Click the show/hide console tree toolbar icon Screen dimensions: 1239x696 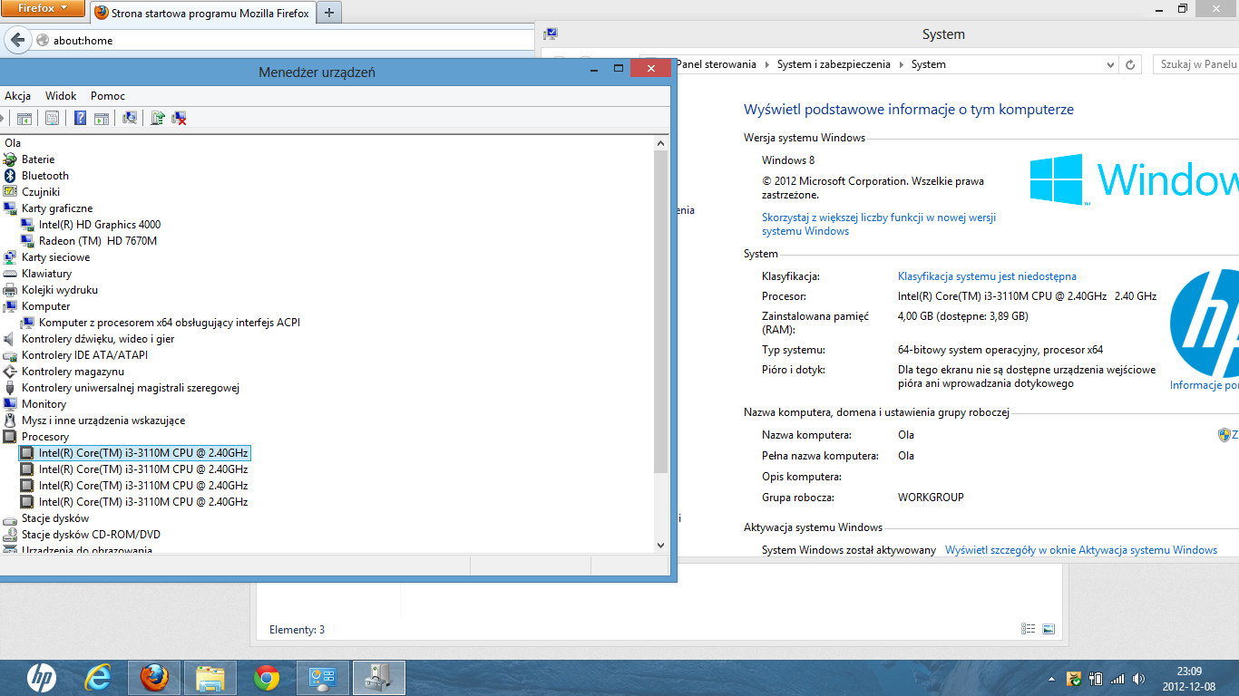click(24, 118)
